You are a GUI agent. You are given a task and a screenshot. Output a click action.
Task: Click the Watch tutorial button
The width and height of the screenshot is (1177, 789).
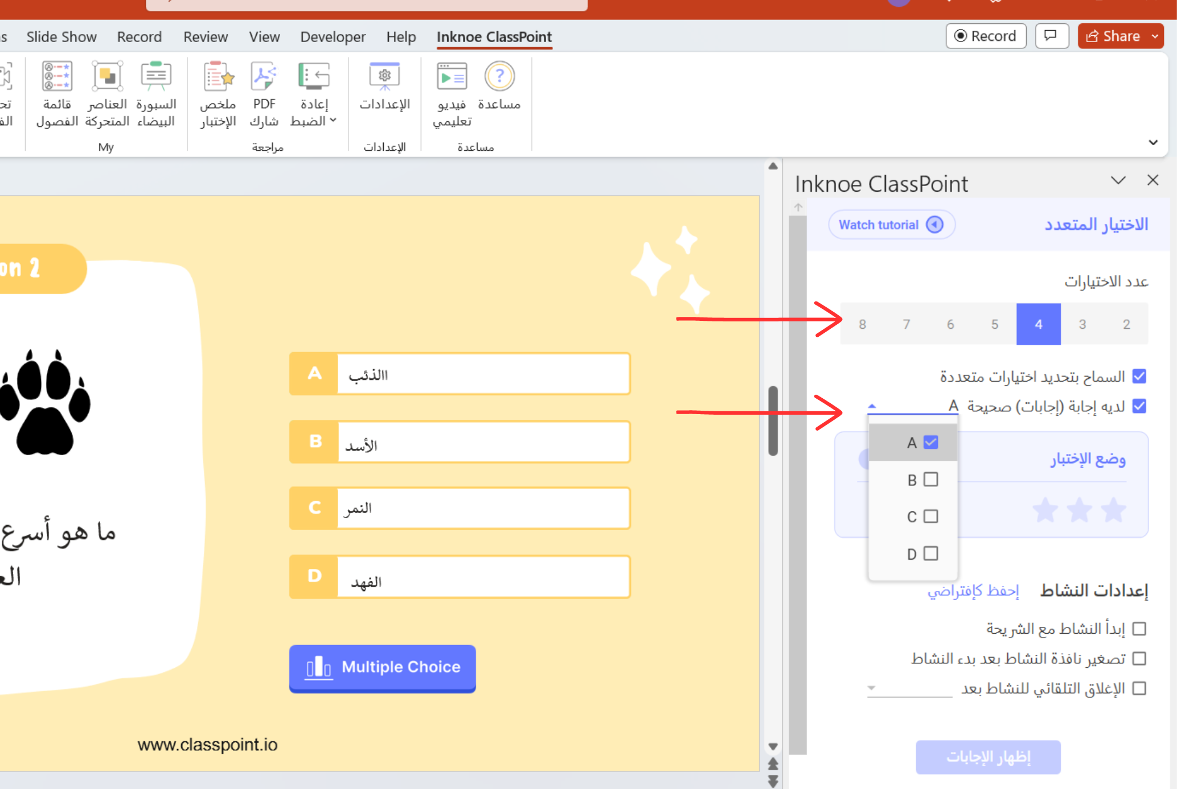pos(891,225)
